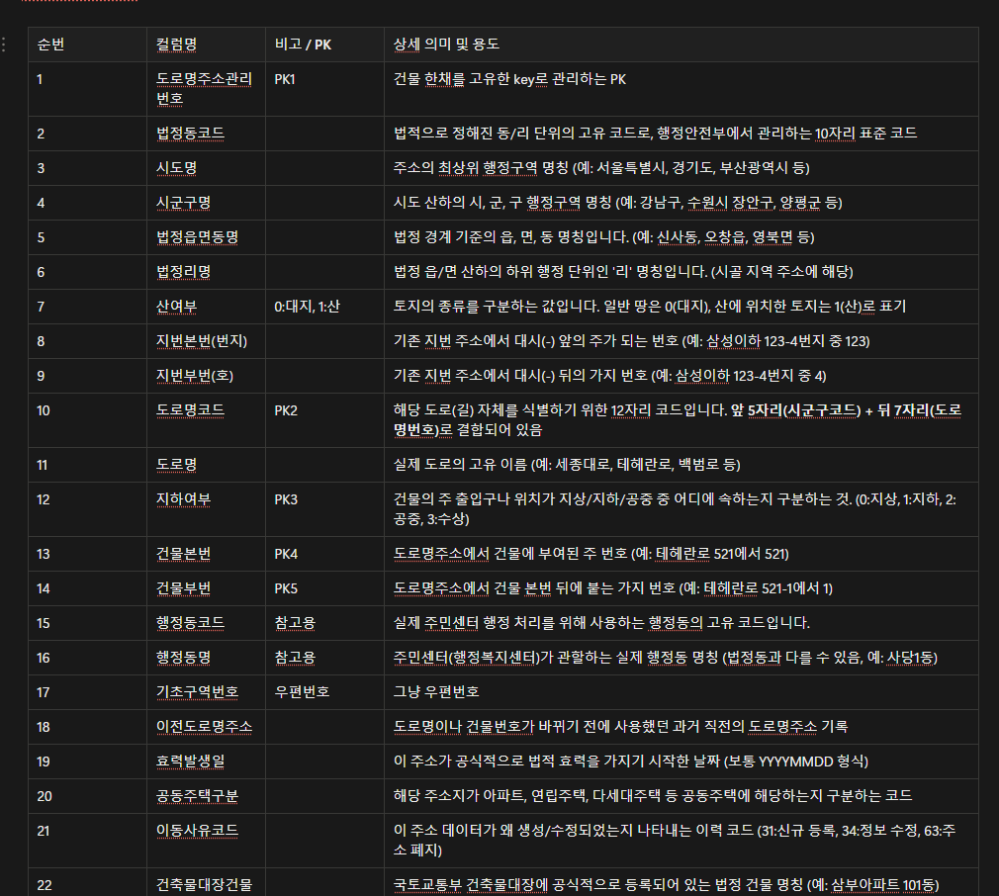
Task: Click the description mentioning '사당1동'
Action: pos(681,658)
